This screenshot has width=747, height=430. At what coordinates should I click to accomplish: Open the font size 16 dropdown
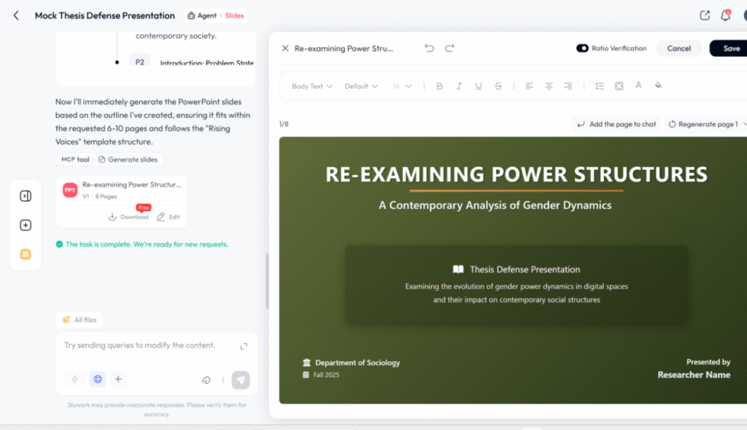tap(402, 86)
